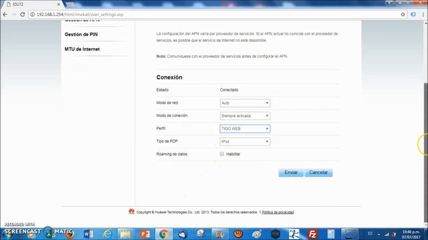The image size is (428, 240).
Task: Expand the Modo de conexión dropdown
Action: point(245,115)
